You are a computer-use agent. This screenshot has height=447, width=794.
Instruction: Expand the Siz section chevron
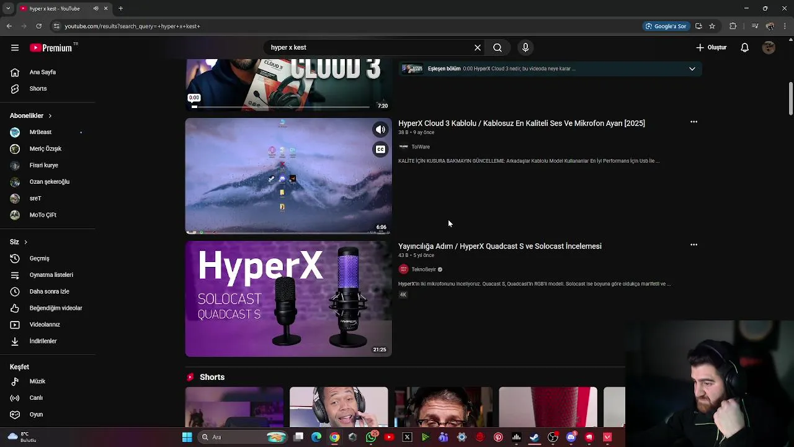pyautogui.click(x=25, y=242)
